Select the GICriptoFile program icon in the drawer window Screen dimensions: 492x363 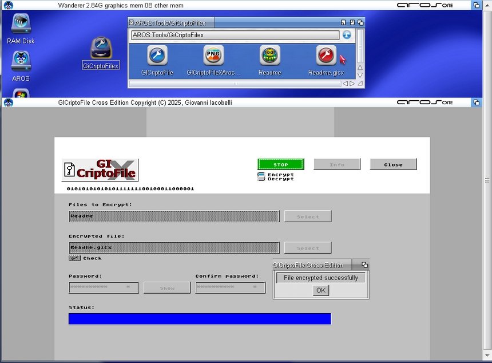[157, 60]
